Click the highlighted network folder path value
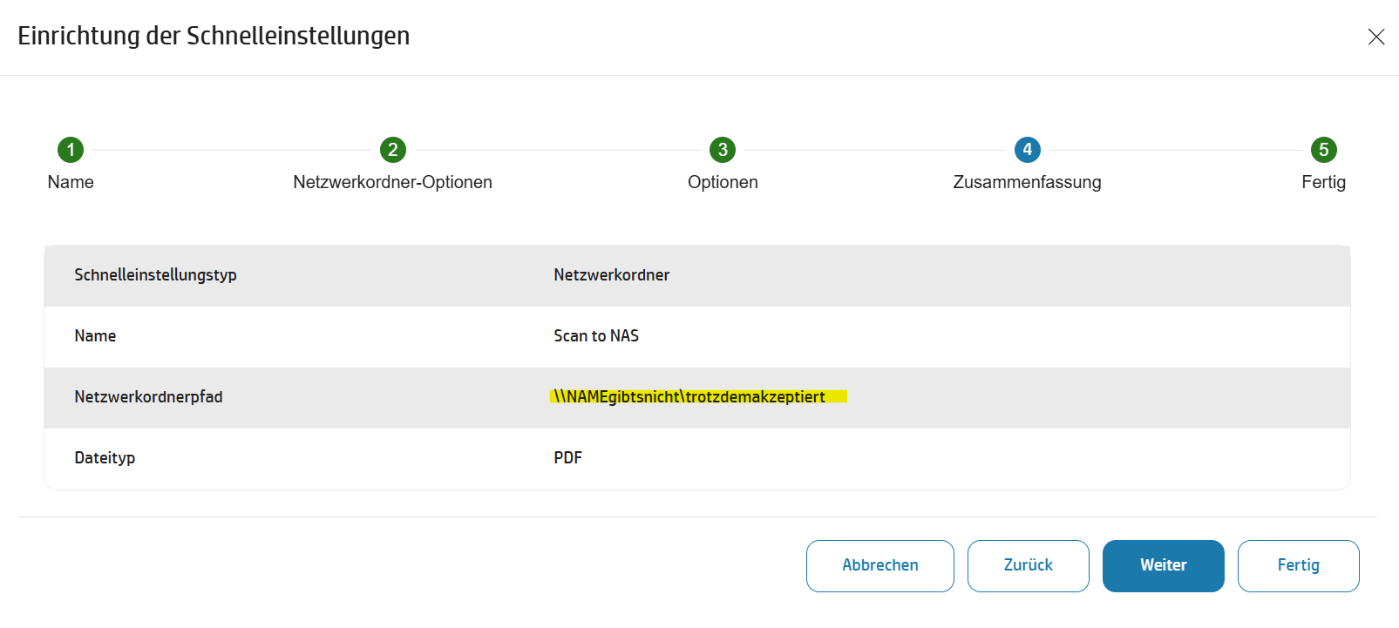1399x628 pixels. pos(689,397)
